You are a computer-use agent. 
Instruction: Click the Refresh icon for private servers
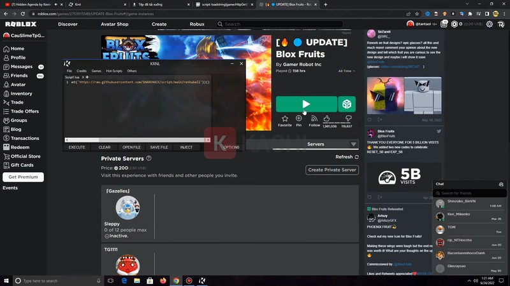point(357,157)
